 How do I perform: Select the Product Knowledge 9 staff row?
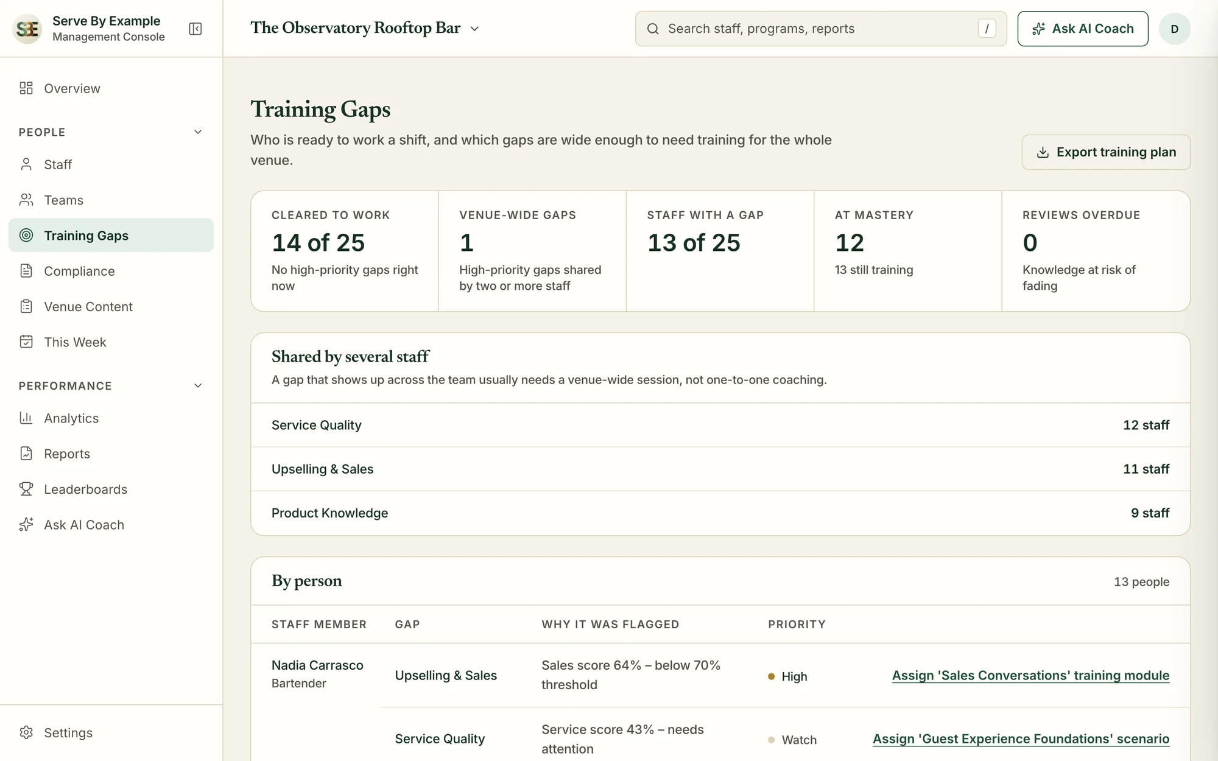[x=720, y=513]
